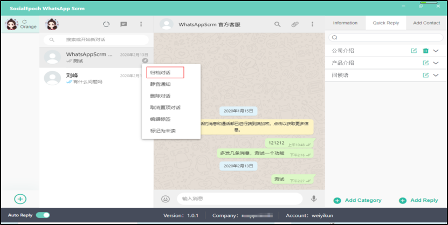Refresh the Orange account
Screen dimensions: 448x225
pos(25,22)
